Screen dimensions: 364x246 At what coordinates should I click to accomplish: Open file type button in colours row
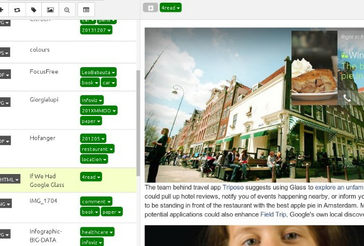point(5,53)
